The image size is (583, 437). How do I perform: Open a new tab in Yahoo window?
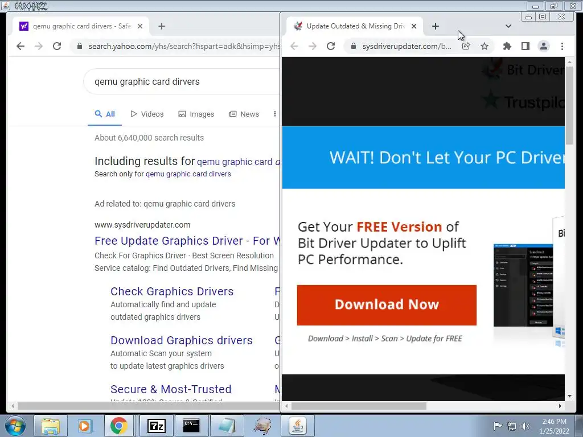pos(161,26)
